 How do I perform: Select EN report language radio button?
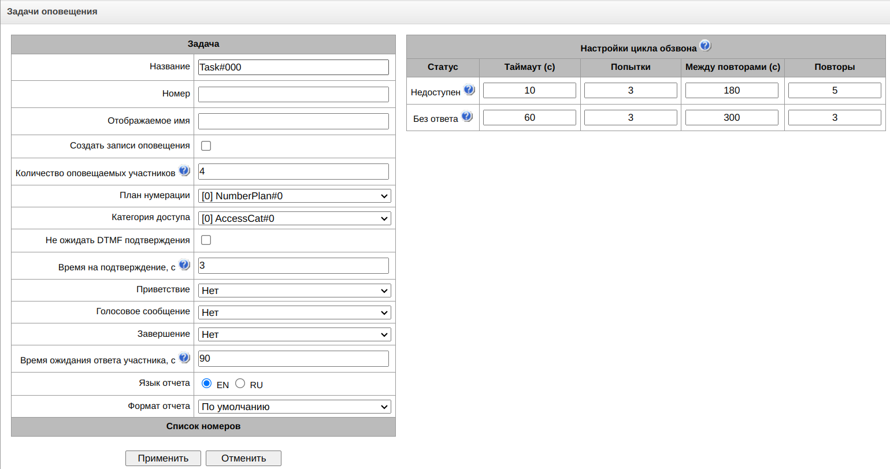pyautogui.click(x=206, y=383)
